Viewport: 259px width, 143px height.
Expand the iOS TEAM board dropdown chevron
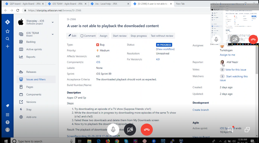point(53,34)
